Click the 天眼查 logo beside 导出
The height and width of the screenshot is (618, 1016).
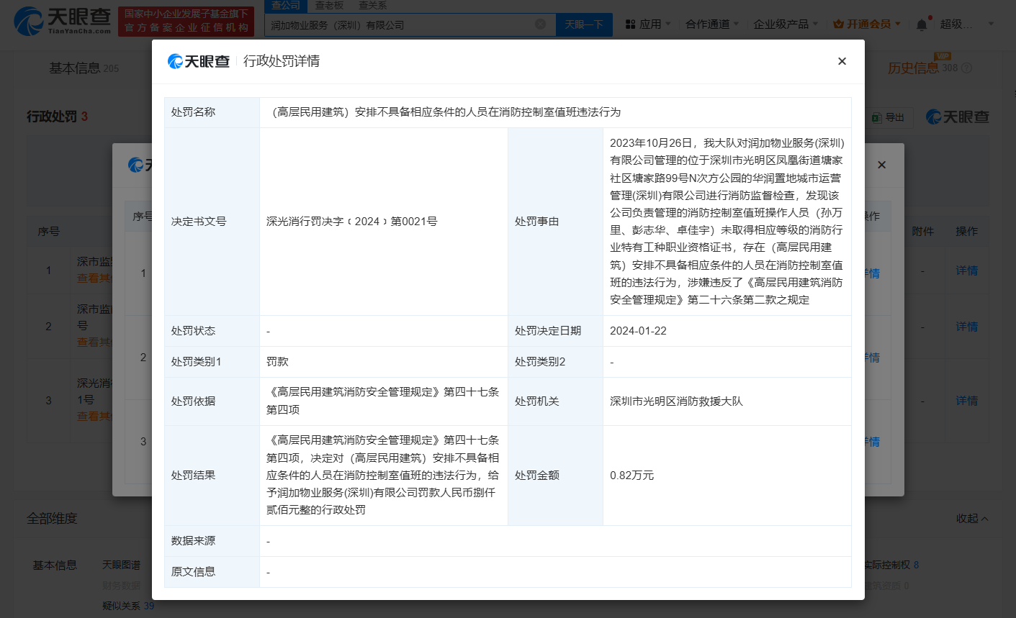pyautogui.click(x=958, y=117)
